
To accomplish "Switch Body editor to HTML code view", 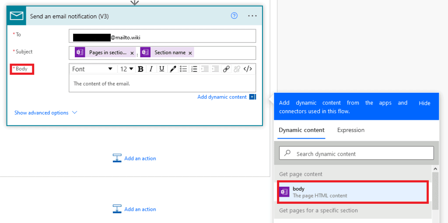I will tap(248, 69).
